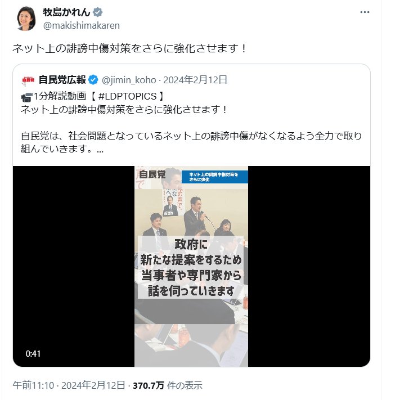The width and height of the screenshot is (400, 400).
Task: Open the @jimin_koho handle
Action: (129, 80)
